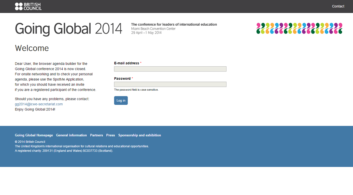Open the Partners footer link

click(x=96, y=135)
